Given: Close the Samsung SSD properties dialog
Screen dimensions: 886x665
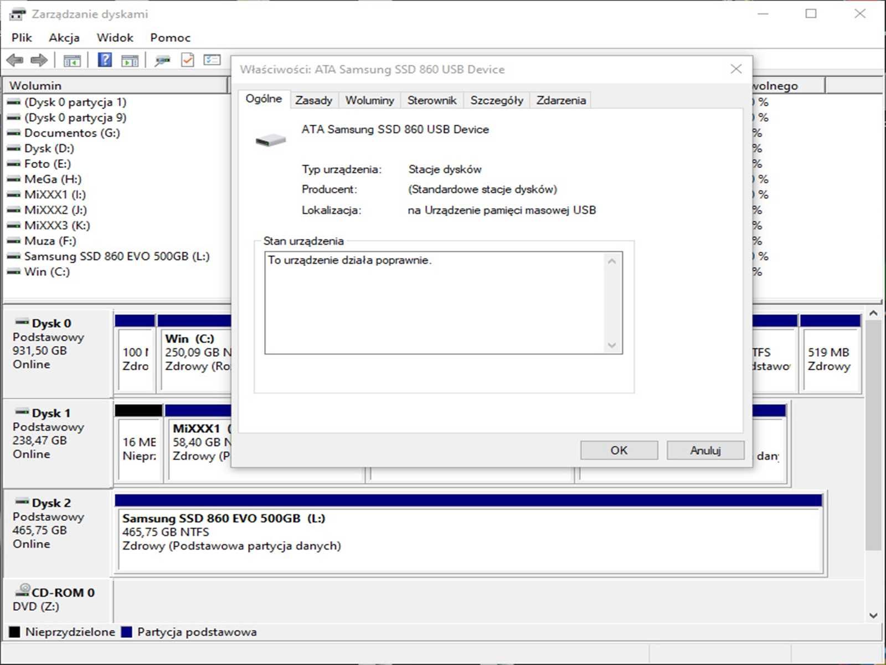Looking at the screenshot, I should click(736, 69).
